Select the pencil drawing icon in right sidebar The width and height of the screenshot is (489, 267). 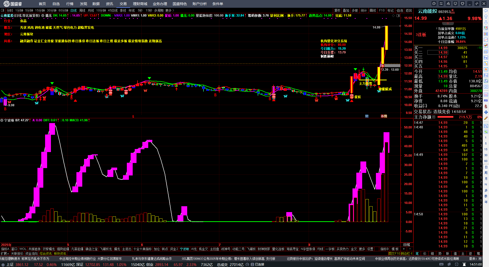(x=486, y=118)
